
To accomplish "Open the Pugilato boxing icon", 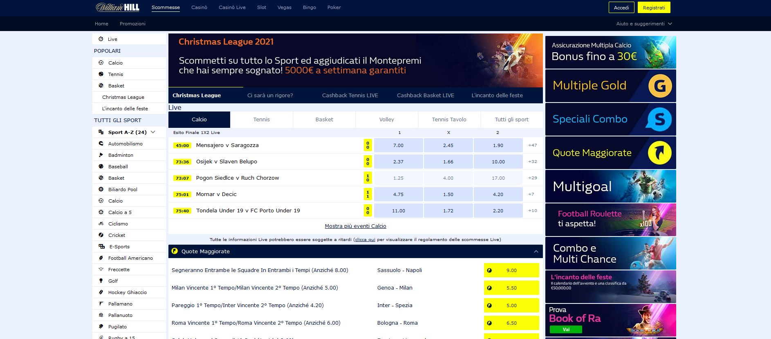I will (x=101, y=326).
